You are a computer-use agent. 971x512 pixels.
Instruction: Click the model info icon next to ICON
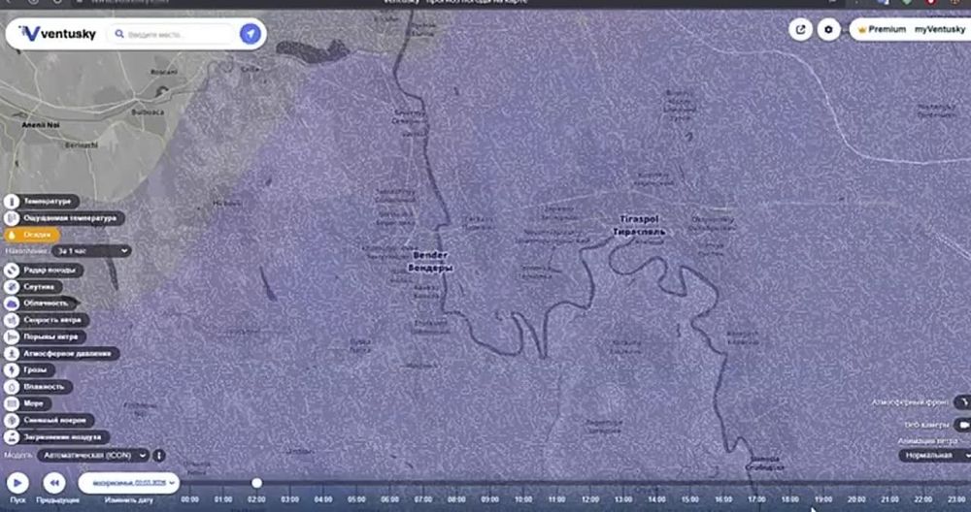click(159, 454)
